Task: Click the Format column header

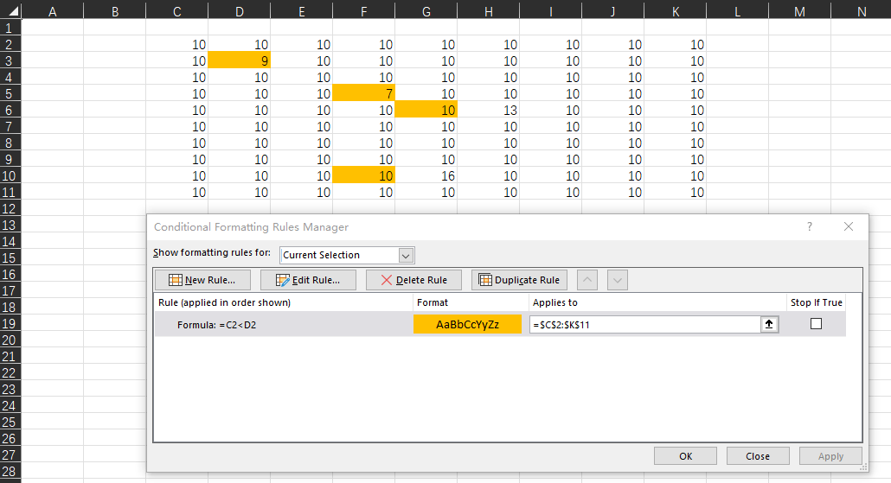Action: pos(433,302)
